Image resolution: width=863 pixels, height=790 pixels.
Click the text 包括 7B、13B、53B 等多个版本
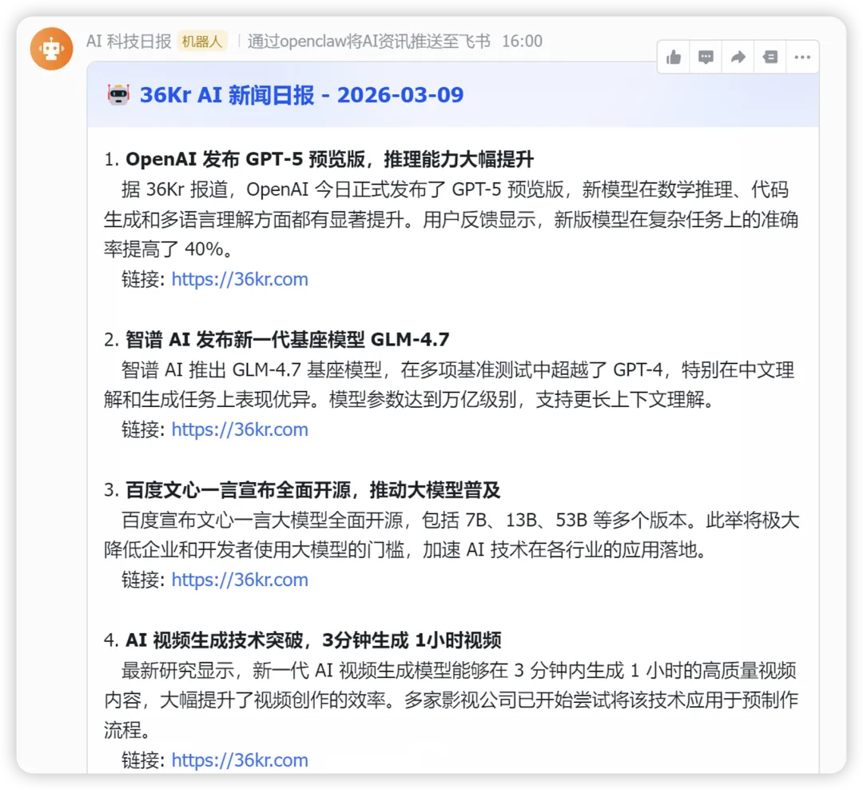(555, 520)
